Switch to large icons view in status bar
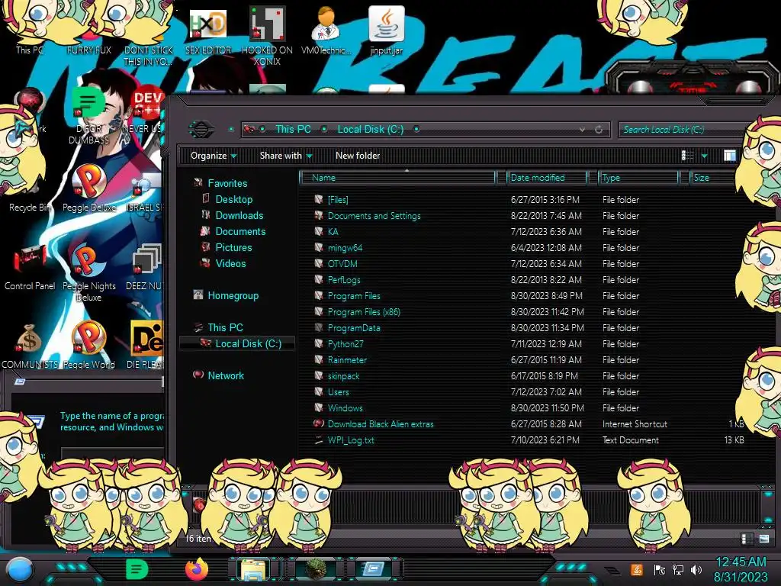The height and width of the screenshot is (586, 781). (764, 539)
